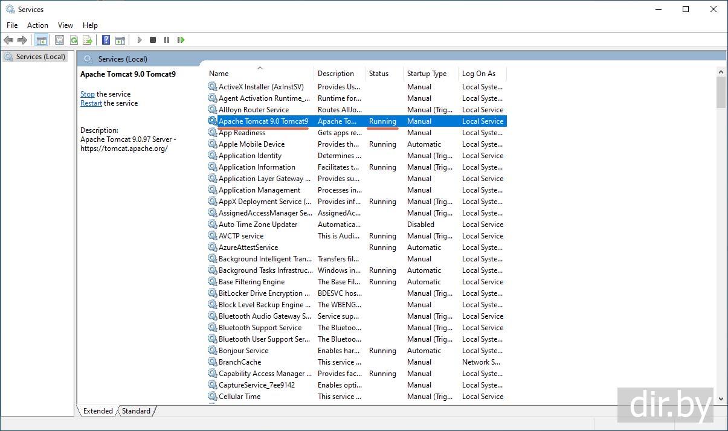
Task: Click the Stop Service toolbar icon
Action: pyautogui.click(x=153, y=40)
